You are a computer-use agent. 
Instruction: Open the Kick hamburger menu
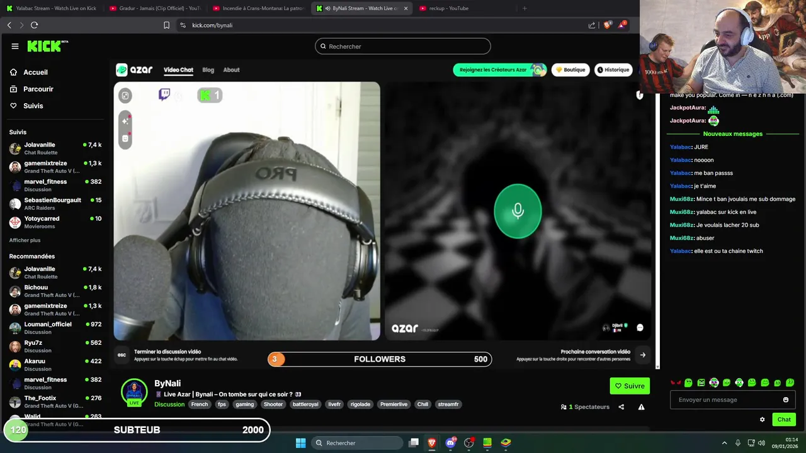pyautogui.click(x=15, y=46)
